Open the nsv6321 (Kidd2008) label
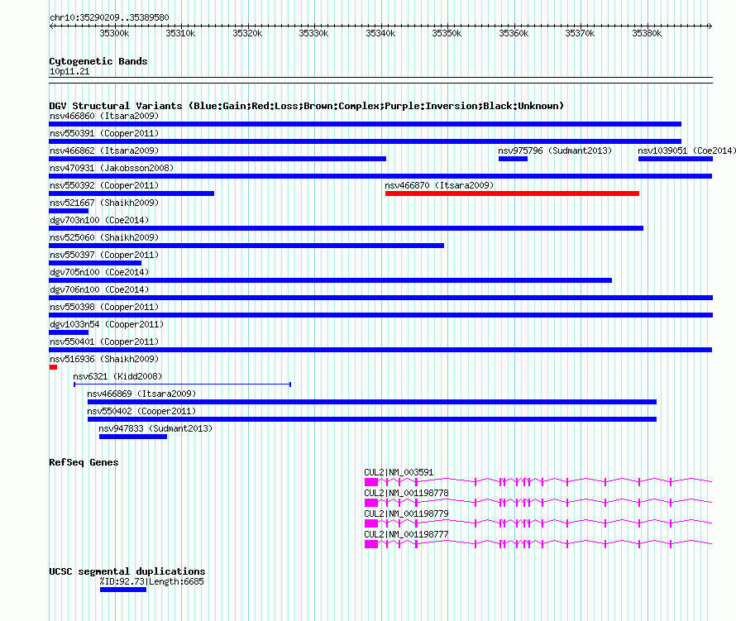Image resolution: width=736 pixels, height=621 pixels. [117, 376]
